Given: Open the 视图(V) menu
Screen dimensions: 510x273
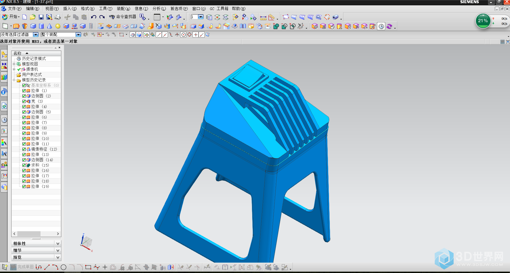Looking at the screenshot, I should click(52, 9).
